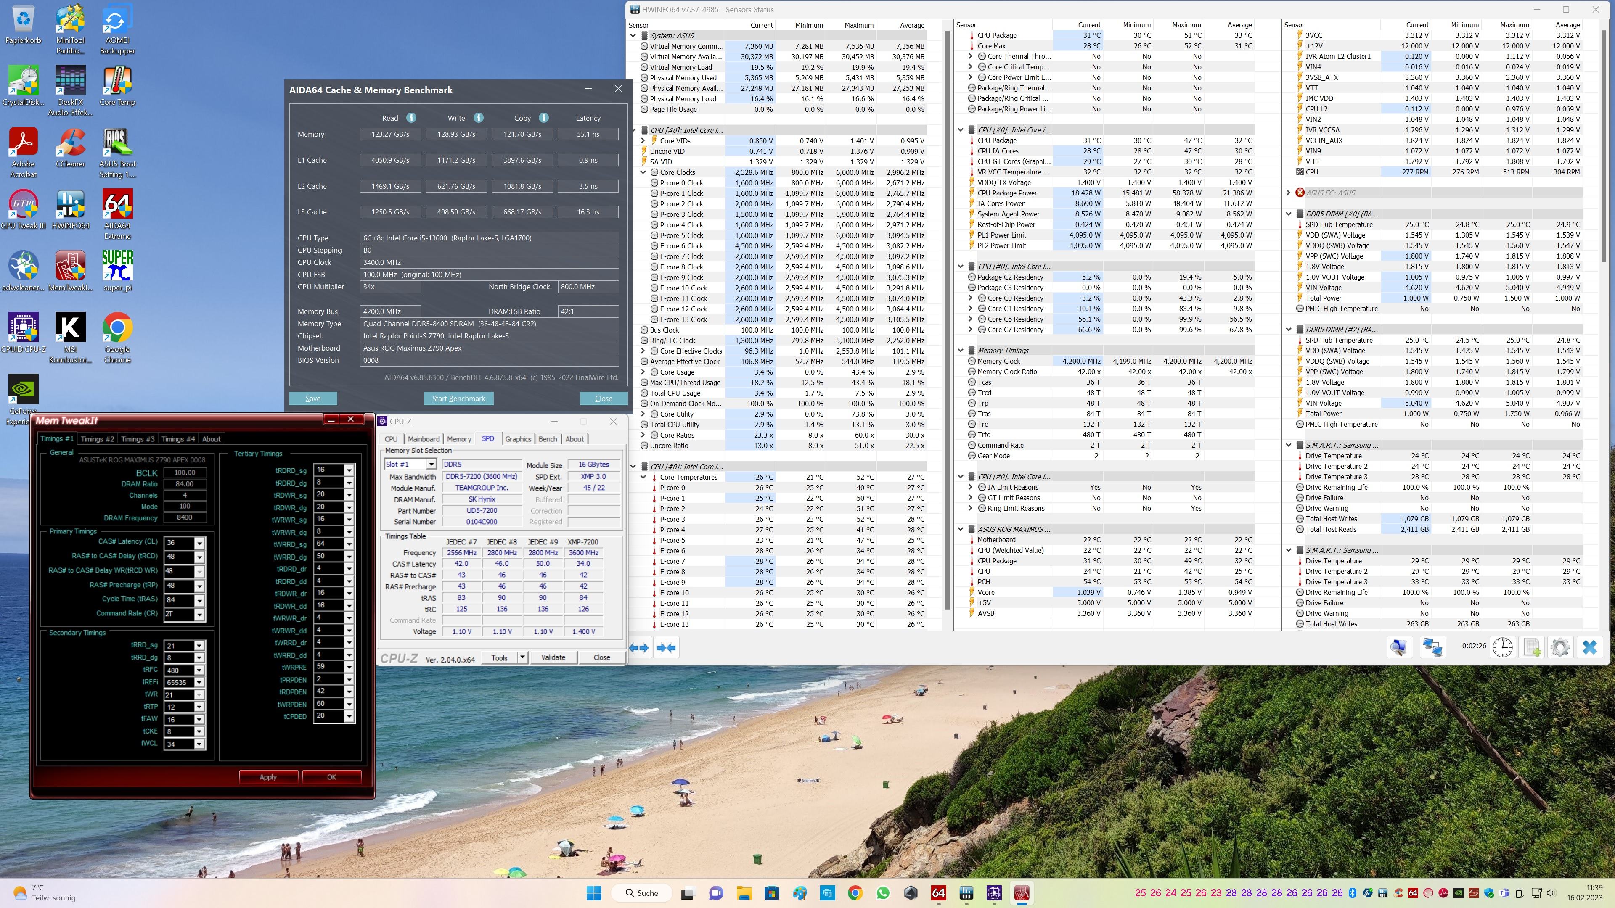Click DRAM Ratio field in MemTweakIt
Image resolution: width=1615 pixels, height=908 pixels.
pos(184,484)
